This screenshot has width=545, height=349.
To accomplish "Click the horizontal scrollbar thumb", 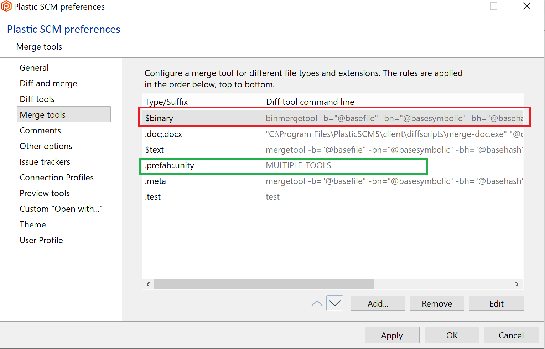I will pos(264,284).
